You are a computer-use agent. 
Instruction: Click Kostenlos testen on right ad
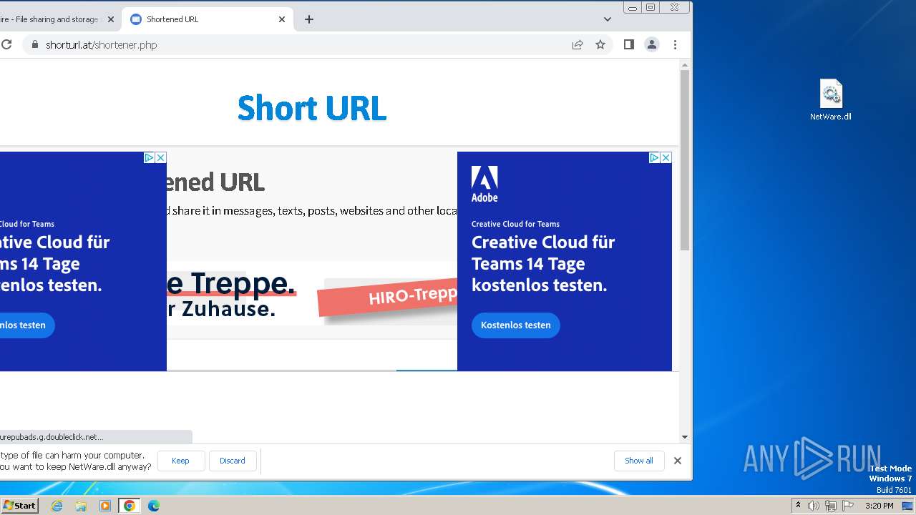(516, 325)
